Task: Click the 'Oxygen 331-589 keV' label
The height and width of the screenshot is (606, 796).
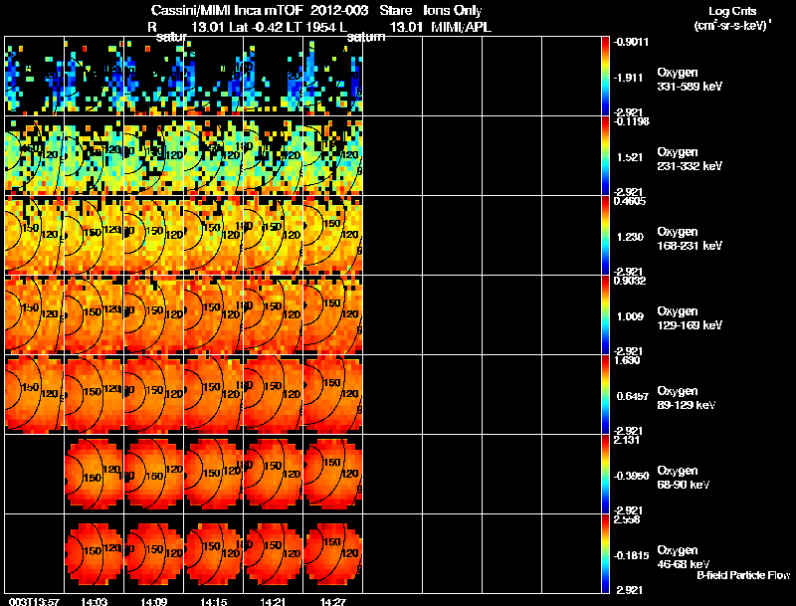Action: coord(690,80)
